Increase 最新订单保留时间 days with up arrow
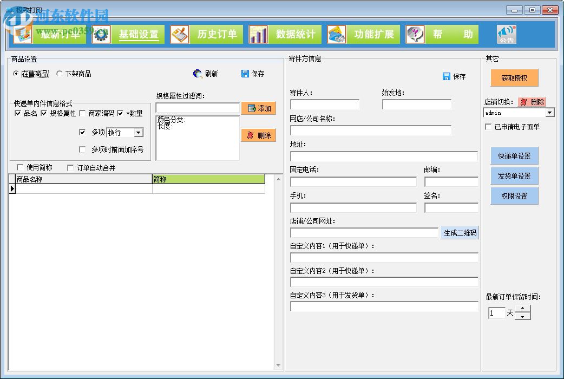Viewport: 564px width, 379px height. 523,309
